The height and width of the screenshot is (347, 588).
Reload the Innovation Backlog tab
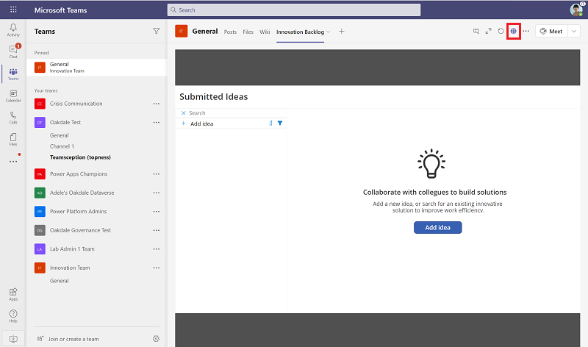click(x=501, y=31)
